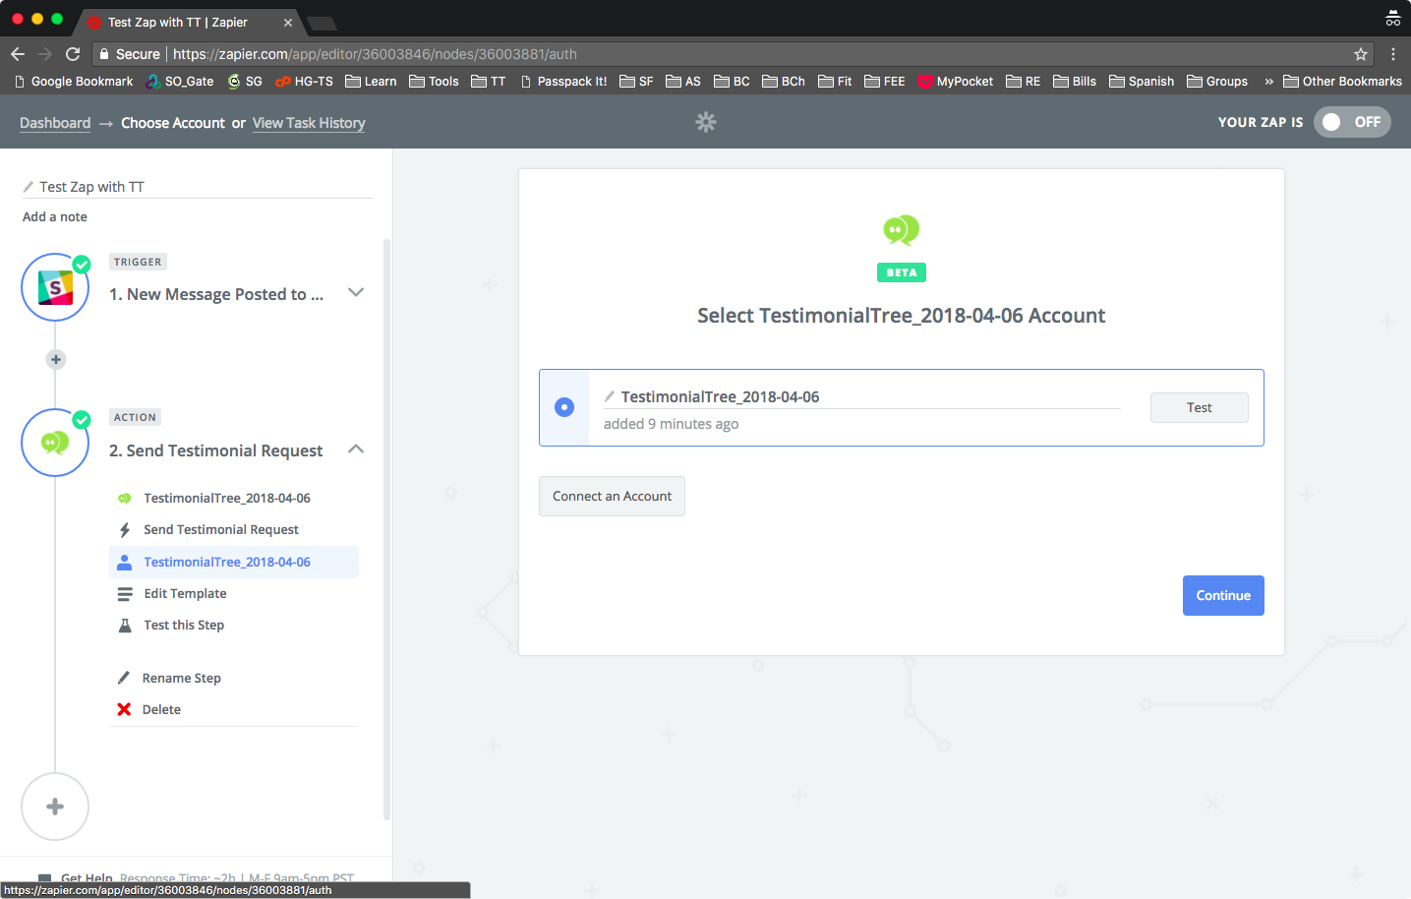Open the HG-TS bookmark
This screenshot has width=1411, height=899.
point(304,82)
